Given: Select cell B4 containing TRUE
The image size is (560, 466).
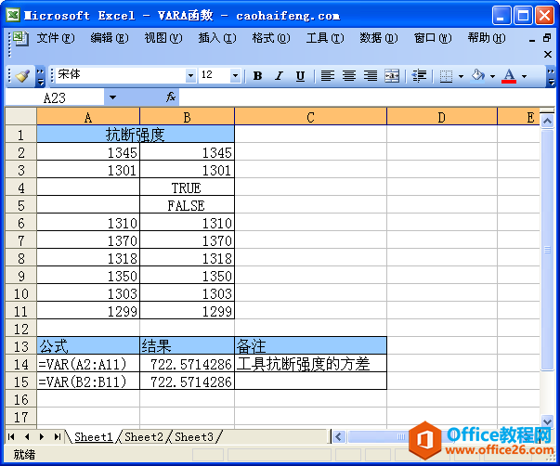Looking at the screenshot, I should [187, 188].
